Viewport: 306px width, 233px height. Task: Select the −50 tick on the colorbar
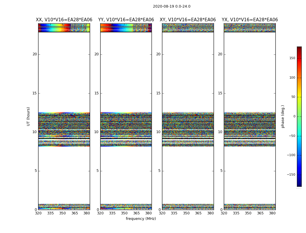(292, 136)
